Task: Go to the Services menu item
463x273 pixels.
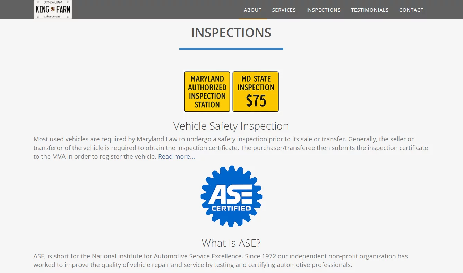Action: point(284,10)
